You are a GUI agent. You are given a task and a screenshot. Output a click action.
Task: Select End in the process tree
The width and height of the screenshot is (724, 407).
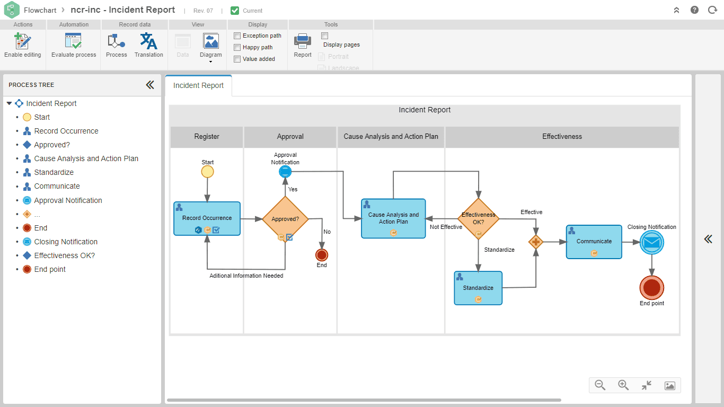[x=40, y=228]
